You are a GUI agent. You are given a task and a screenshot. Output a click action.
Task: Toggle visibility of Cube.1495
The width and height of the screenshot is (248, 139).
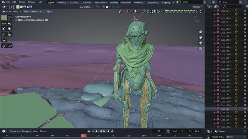(245, 87)
